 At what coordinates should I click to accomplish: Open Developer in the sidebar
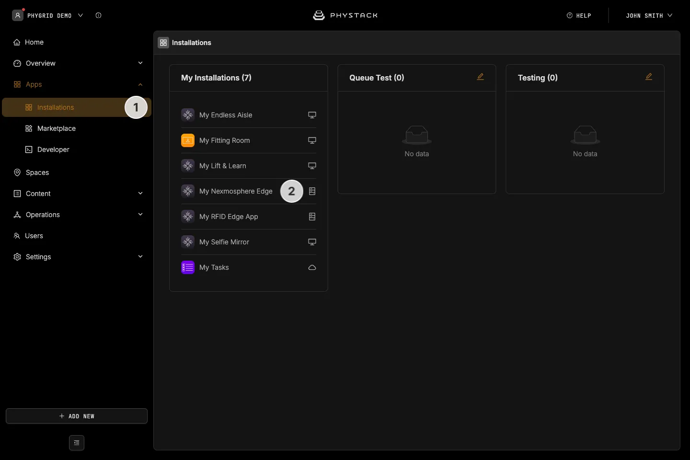tap(77, 149)
